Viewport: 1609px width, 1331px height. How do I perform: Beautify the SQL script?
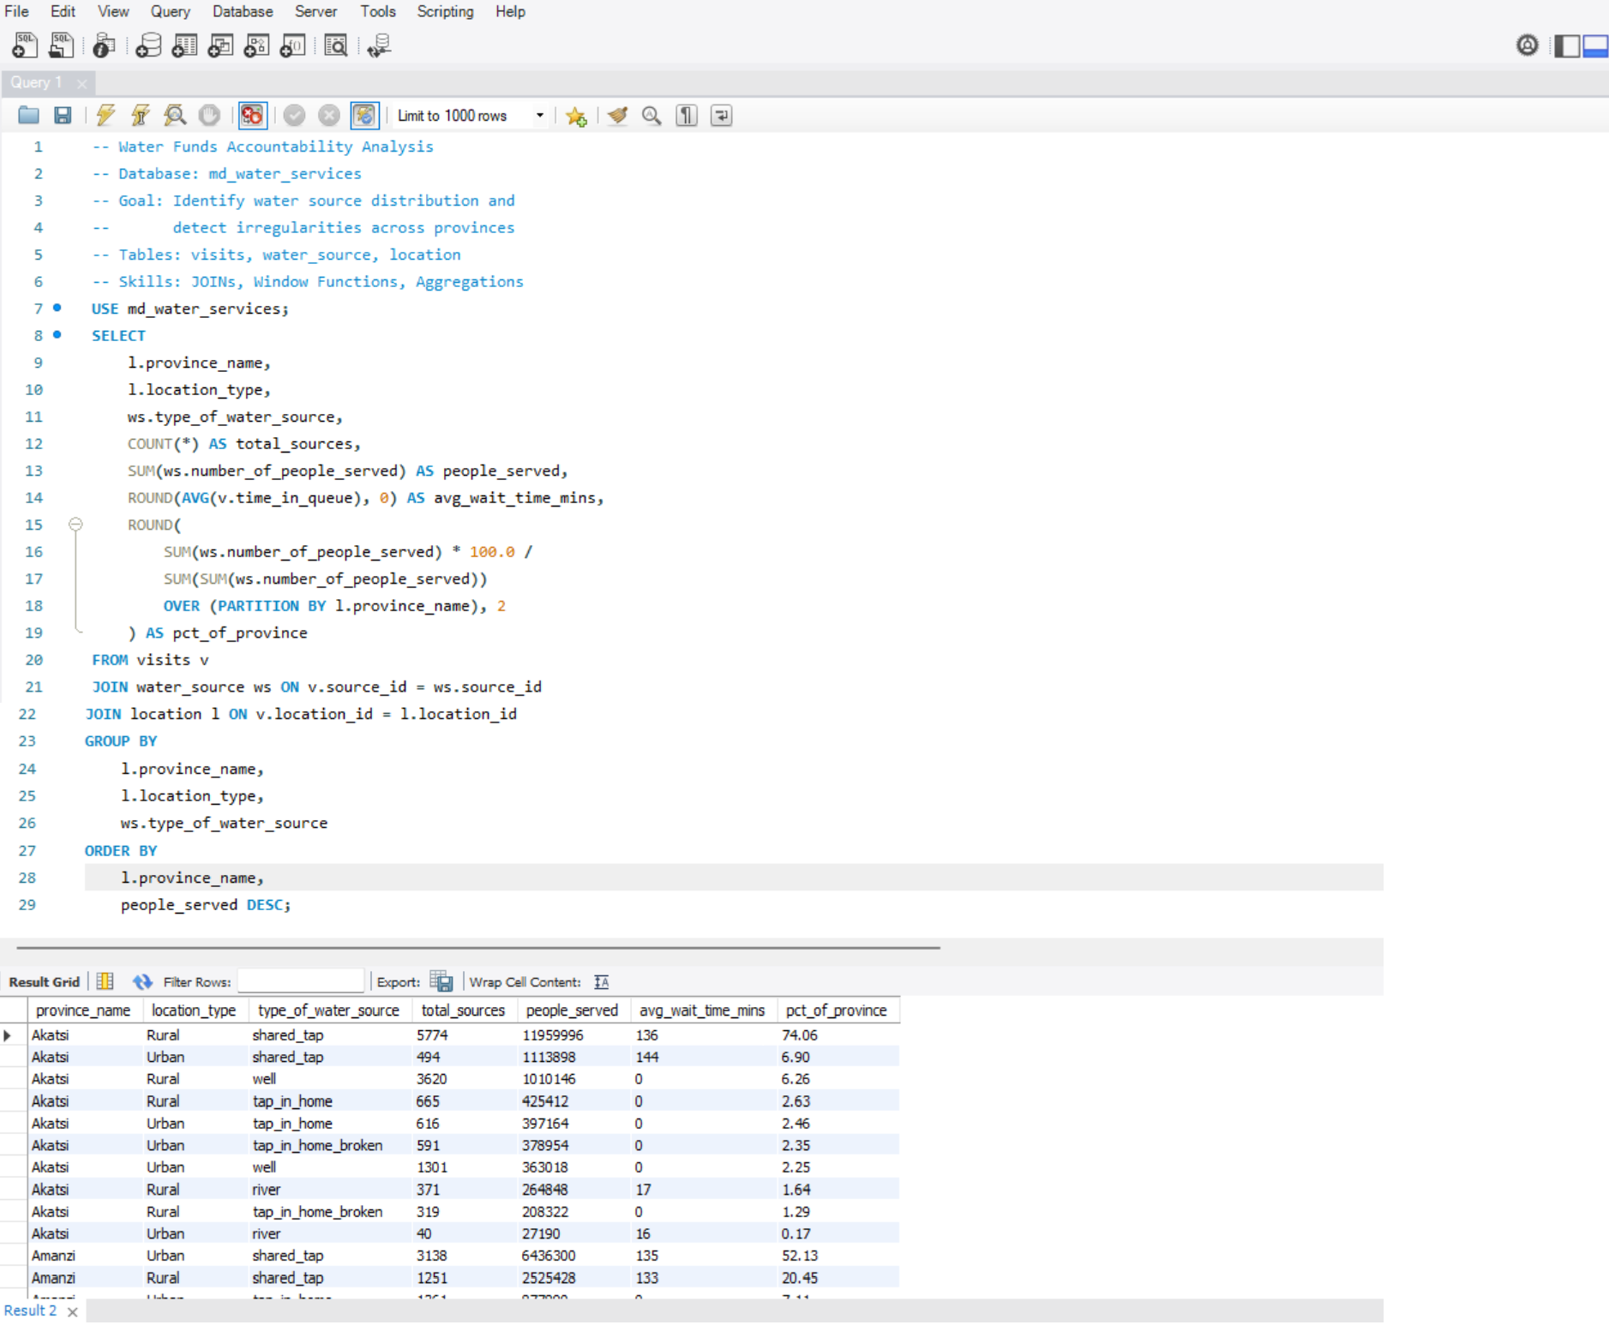(616, 116)
